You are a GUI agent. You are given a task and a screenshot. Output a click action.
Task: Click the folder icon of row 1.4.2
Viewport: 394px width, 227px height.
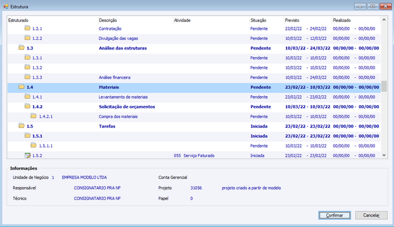point(27,106)
